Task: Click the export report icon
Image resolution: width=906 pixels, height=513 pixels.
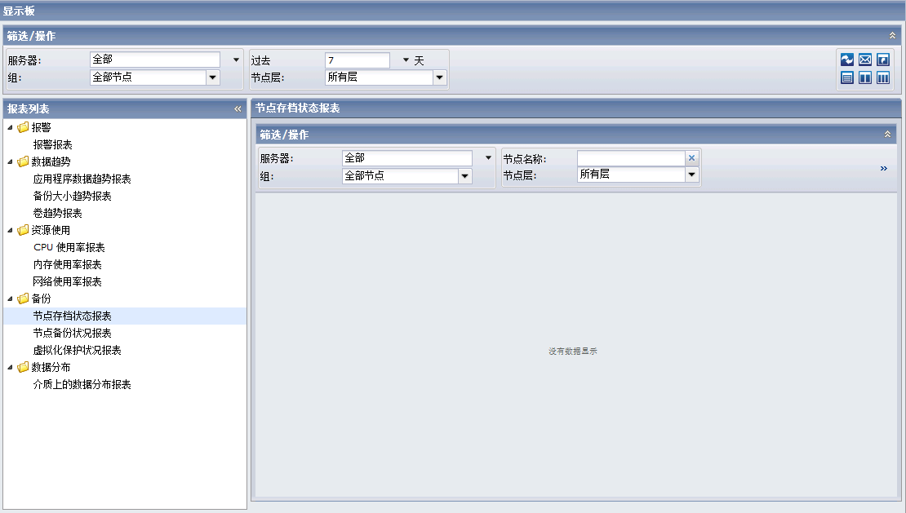Action: (x=883, y=60)
